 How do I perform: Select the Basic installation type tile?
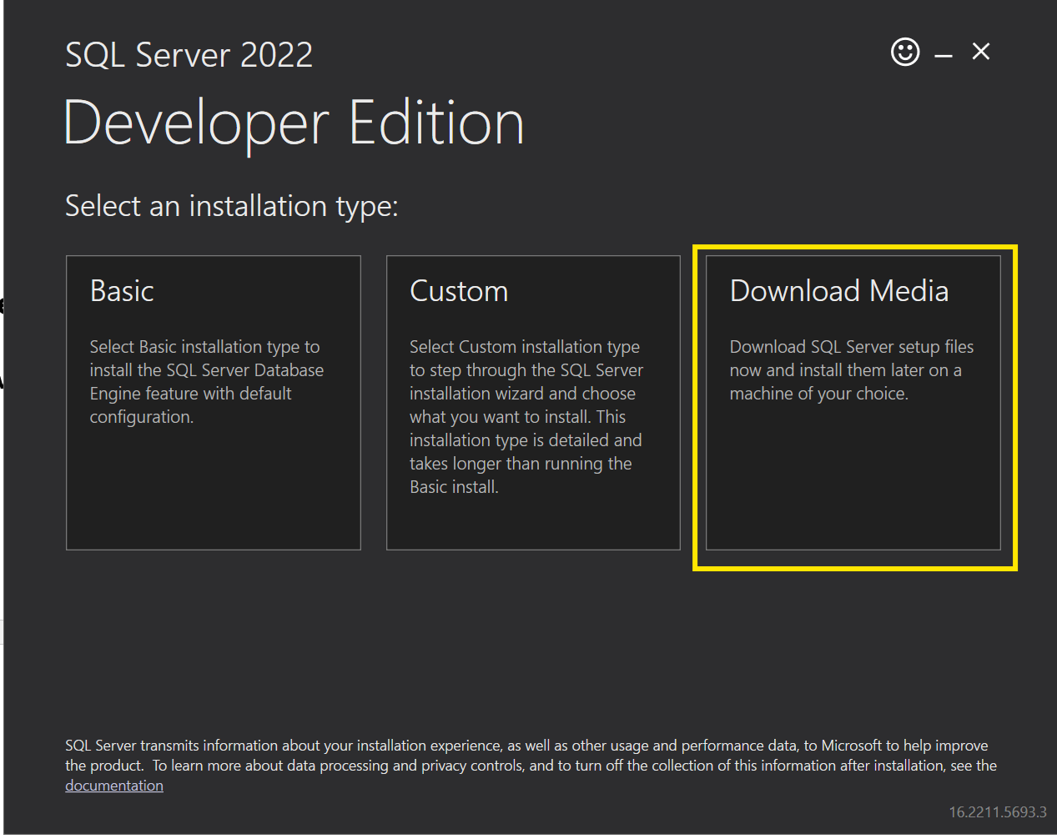(x=214, y=402)
